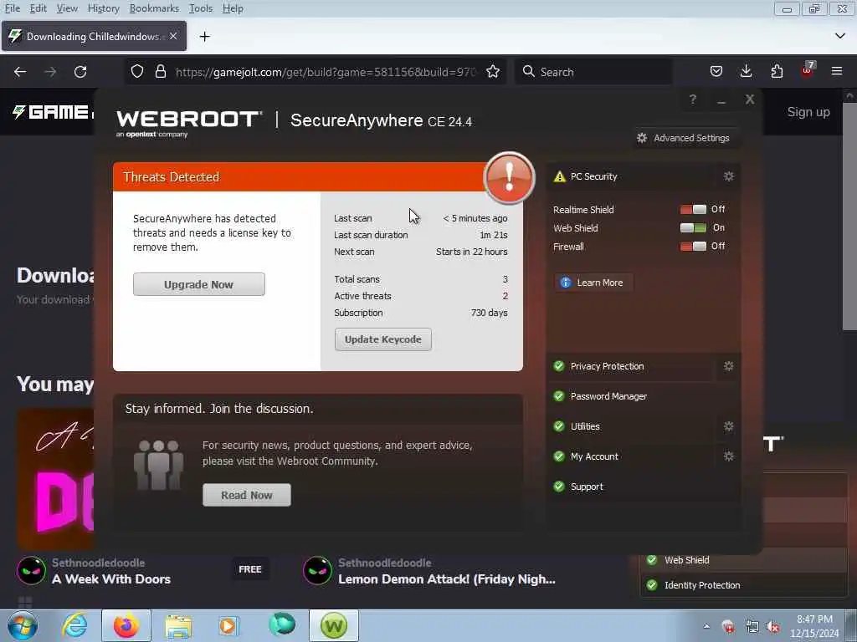The image size is (857, 642).
Task: Open the Firefox extensions puzzle icon
Action: point(777,72)
